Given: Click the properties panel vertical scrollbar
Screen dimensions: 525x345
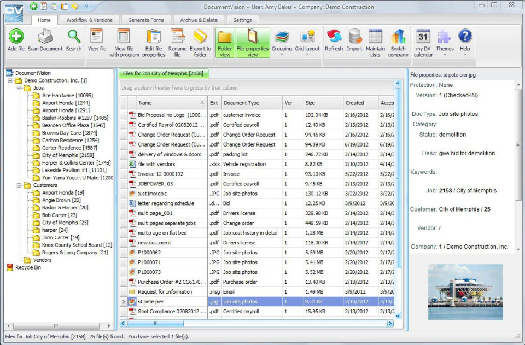Looking at the screenshot, I should (x=518, y=144).
